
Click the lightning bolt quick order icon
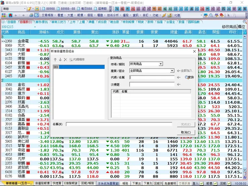coord(164,15)
